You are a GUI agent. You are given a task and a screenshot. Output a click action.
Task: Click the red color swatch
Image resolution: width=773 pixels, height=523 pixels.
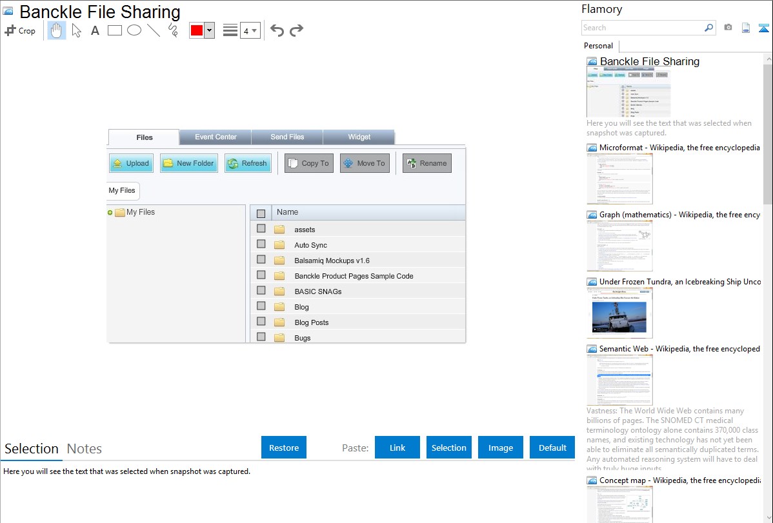[x=197, y=30]
